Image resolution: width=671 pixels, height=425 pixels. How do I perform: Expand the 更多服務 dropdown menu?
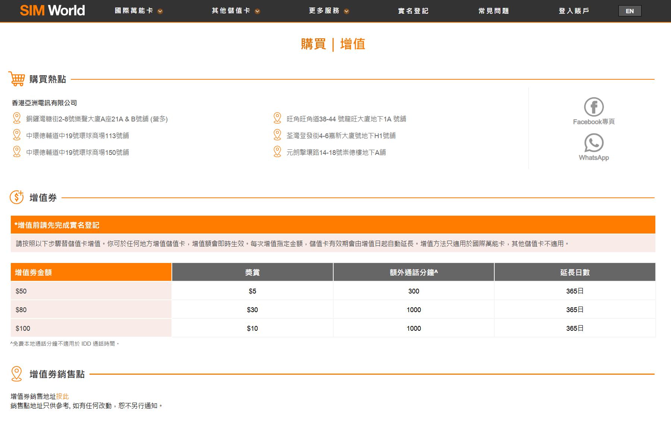click(328, 11)
